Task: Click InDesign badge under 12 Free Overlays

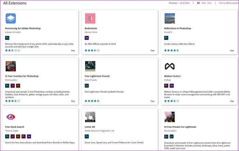Action: tap(13, 86)
